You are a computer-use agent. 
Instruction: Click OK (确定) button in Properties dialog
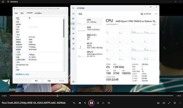(36, 81)
